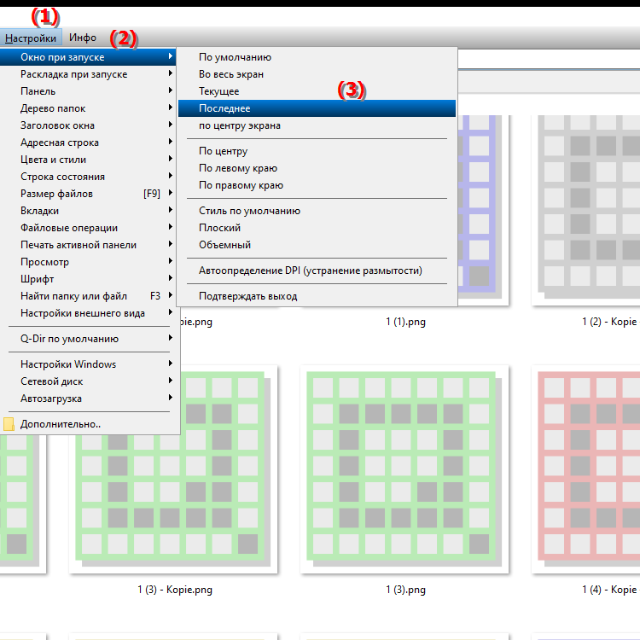The width and height of the screenshot is (640, 640).
Task: Open the Вкладки submenu
Action: point(88,211)
